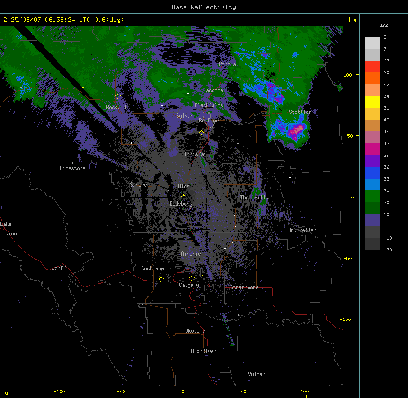The height and width of the screenshot is (398, 408).
Task: Click the 20 dBZ green legend swatch
Action: pos(372,197)
